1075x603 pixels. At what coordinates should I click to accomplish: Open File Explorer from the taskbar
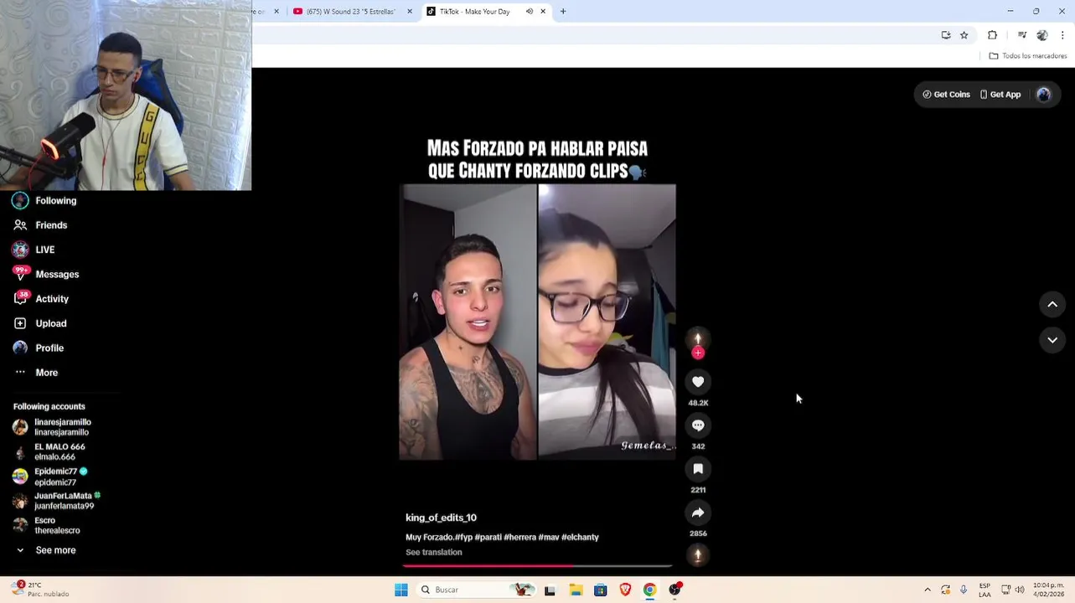point(576,590)
